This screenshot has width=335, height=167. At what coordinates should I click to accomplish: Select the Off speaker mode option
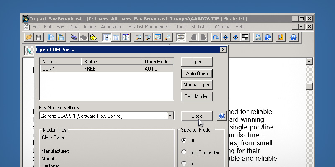point(184,141)
